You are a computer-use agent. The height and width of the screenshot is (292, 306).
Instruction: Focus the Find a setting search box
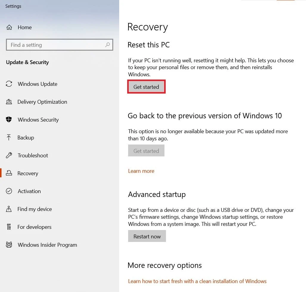click(x=57, y=45)
